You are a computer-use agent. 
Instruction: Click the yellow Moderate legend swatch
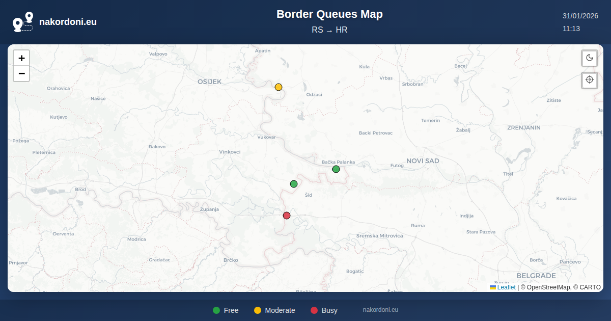click(x=258, y=310)
